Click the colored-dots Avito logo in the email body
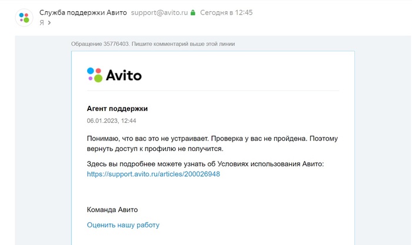This screenshot has width=412, height=245. pyautogui.click(x=94, y=75)
